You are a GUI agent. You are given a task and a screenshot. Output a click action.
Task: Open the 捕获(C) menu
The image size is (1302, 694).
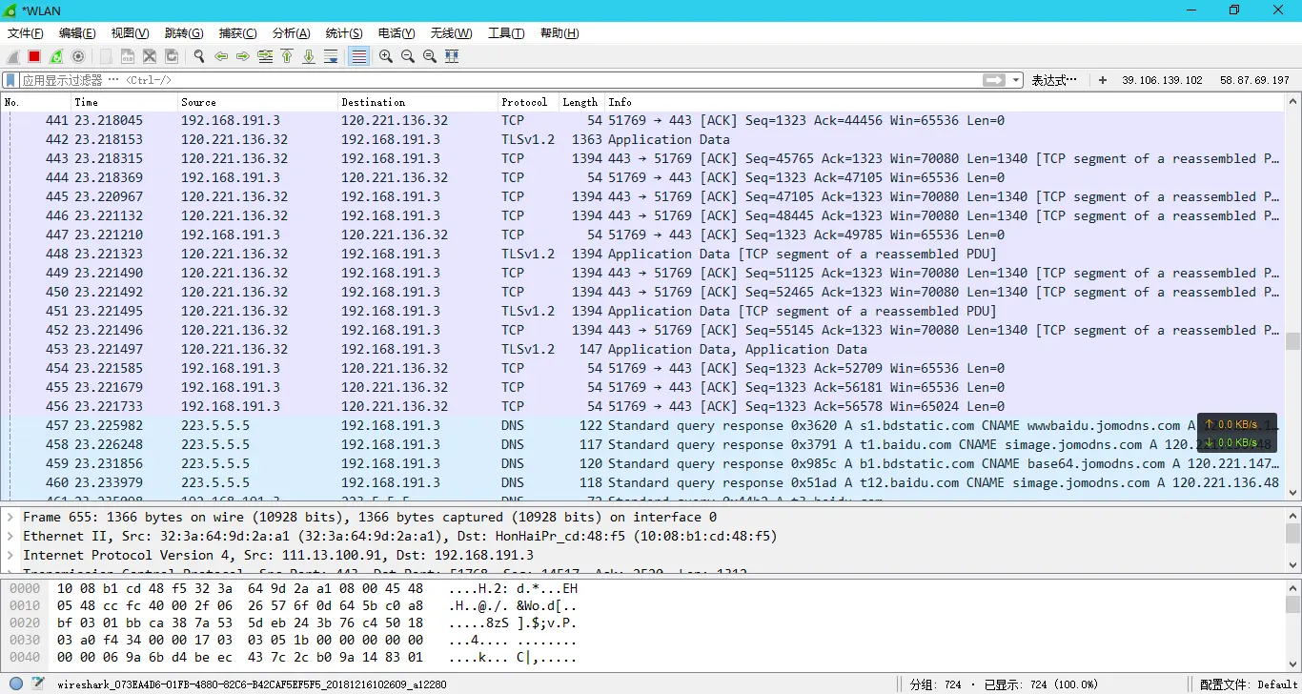[x=237, y=33]
